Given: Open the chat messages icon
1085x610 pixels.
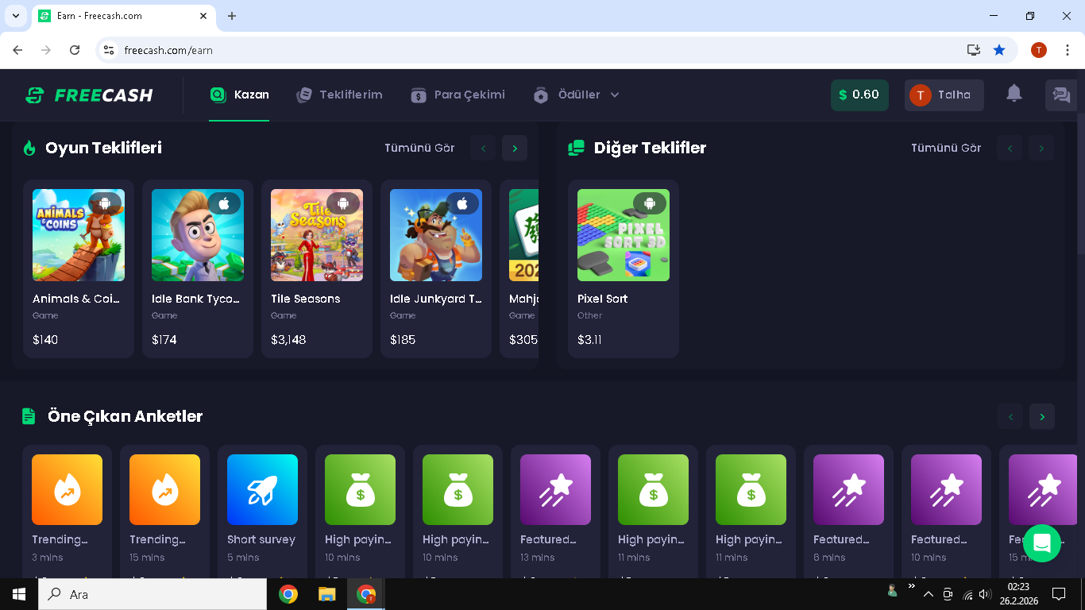Looking at the screenshot, I should tap(1061, 95).
